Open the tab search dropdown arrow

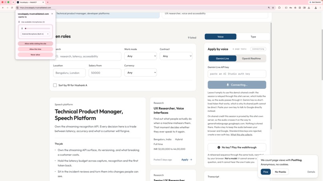[x=13, y=2]
